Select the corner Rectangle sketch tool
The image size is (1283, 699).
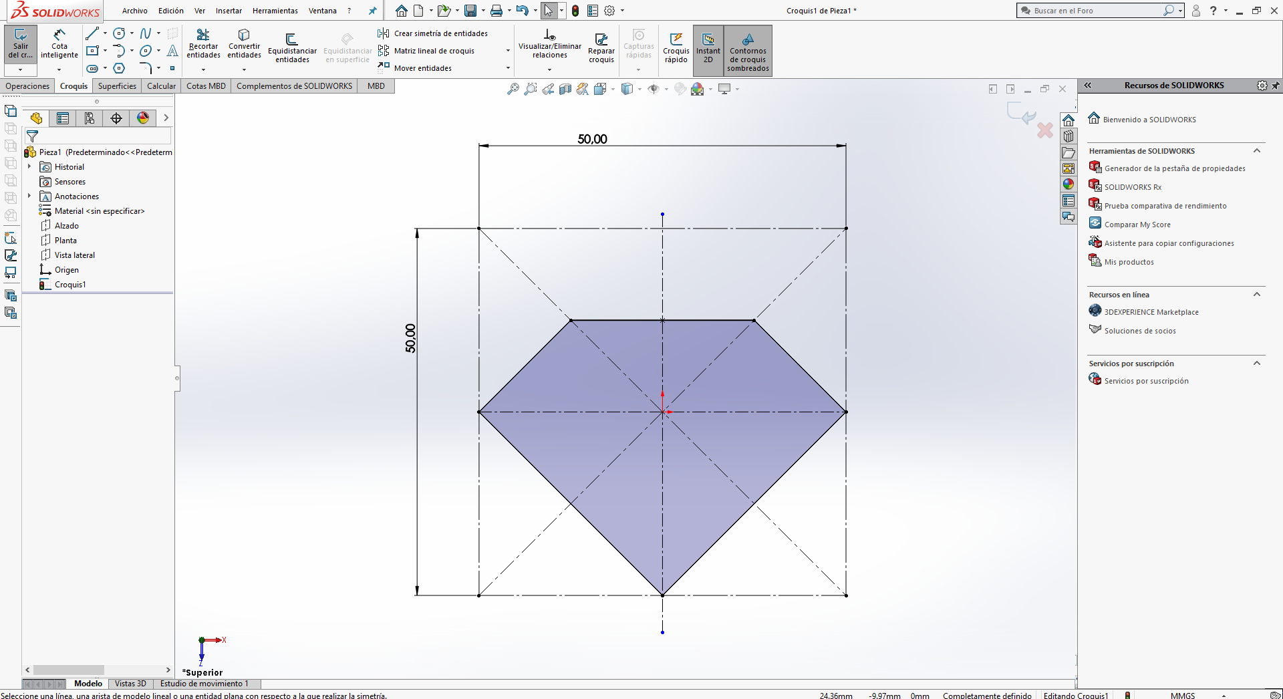point(93,51)
